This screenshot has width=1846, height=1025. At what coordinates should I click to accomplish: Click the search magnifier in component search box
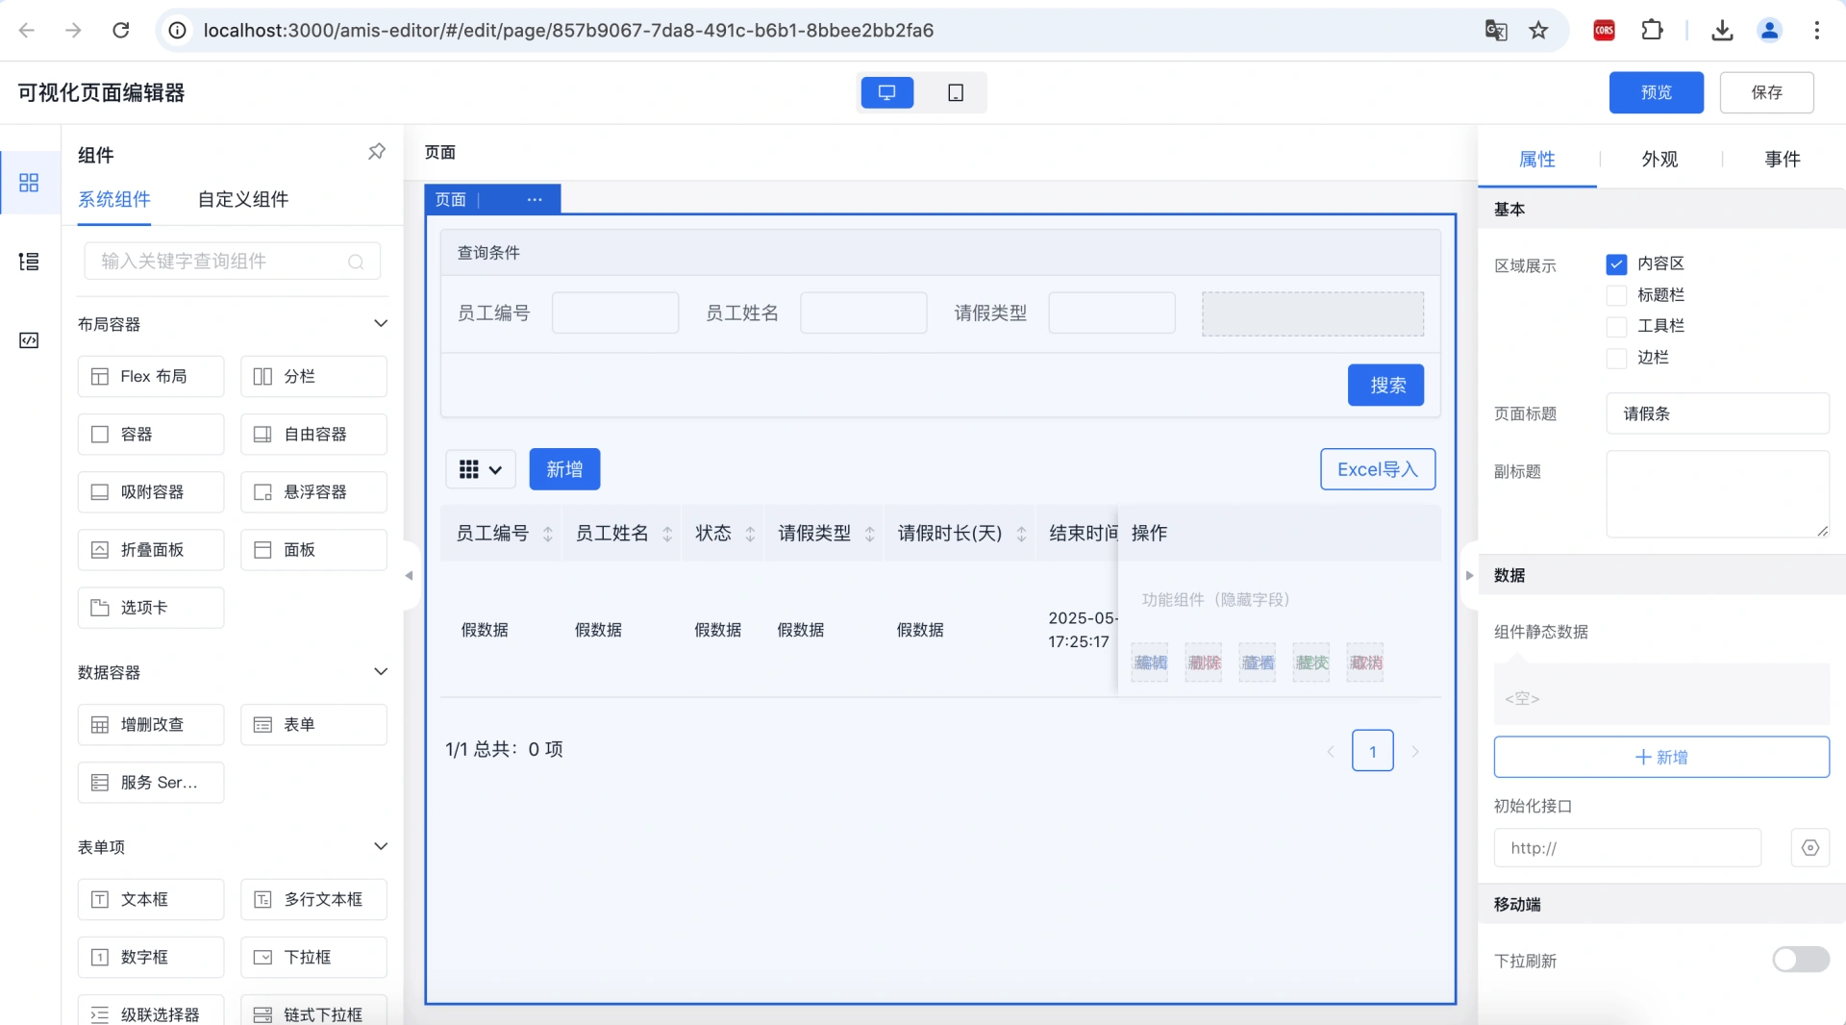point(356,262)
